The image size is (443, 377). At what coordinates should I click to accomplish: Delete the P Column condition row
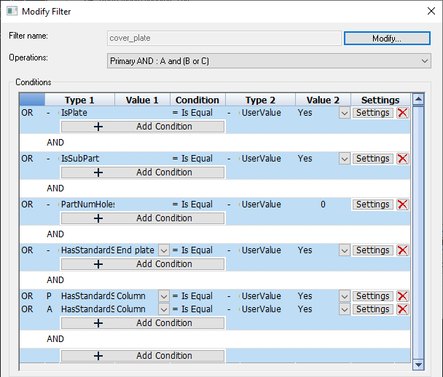[x=402, y=296]
